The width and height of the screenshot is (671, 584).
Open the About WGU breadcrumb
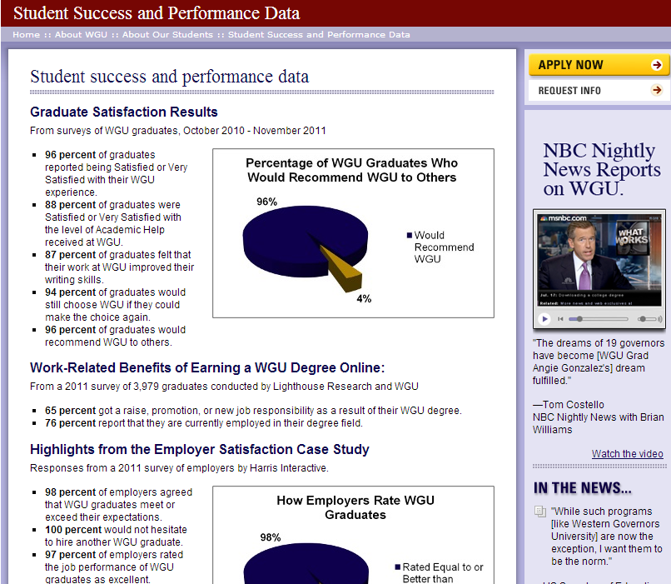[81, 35]
